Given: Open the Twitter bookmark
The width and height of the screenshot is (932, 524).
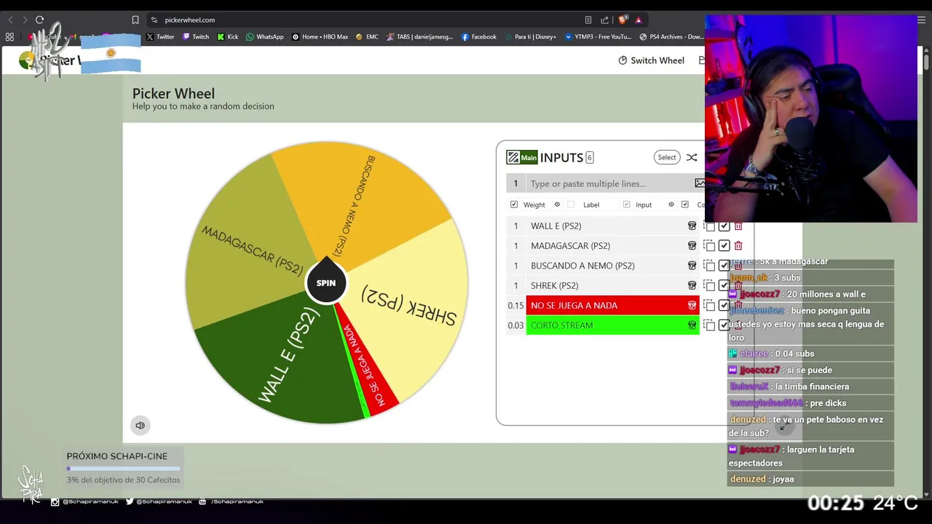Looking at the screenshot, I should pos(160,36).
